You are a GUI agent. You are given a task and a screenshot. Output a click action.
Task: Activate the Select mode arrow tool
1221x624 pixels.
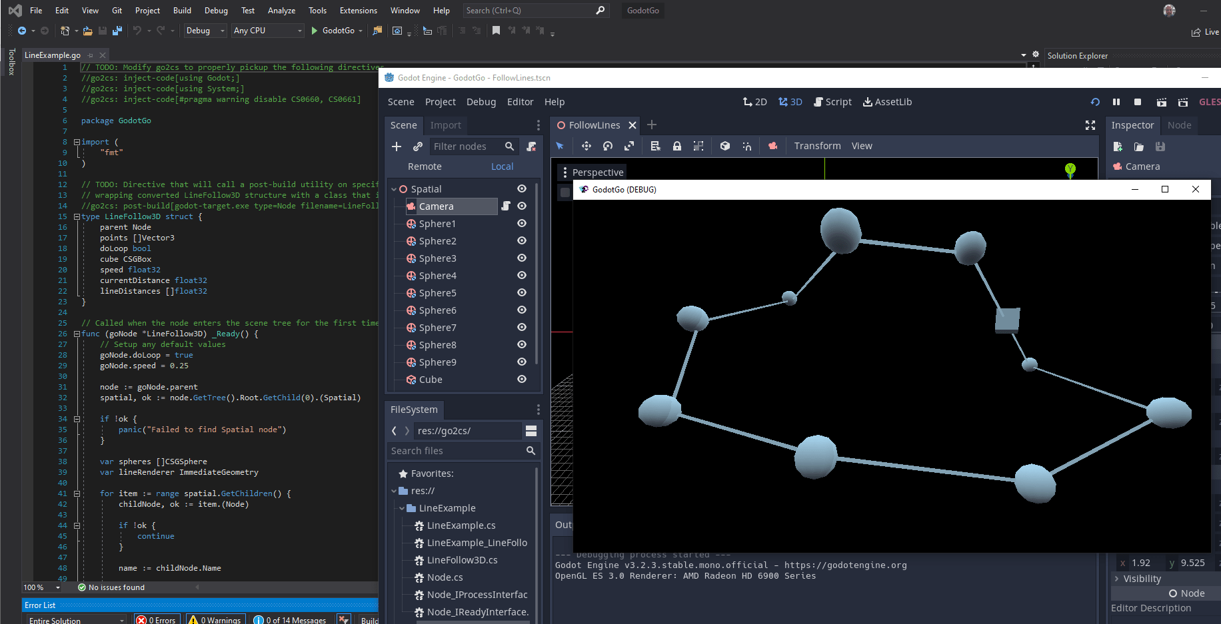click(561, 145)
